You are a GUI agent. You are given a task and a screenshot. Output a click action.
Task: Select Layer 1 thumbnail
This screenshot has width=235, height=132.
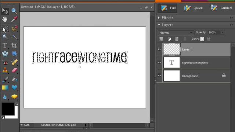click(x=172, y=49)
